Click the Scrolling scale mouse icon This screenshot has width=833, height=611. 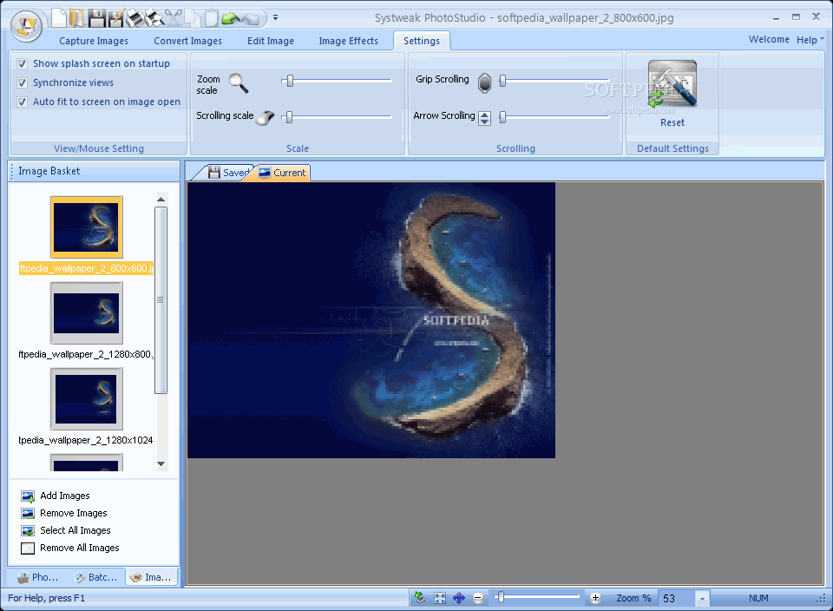point(266,117)
